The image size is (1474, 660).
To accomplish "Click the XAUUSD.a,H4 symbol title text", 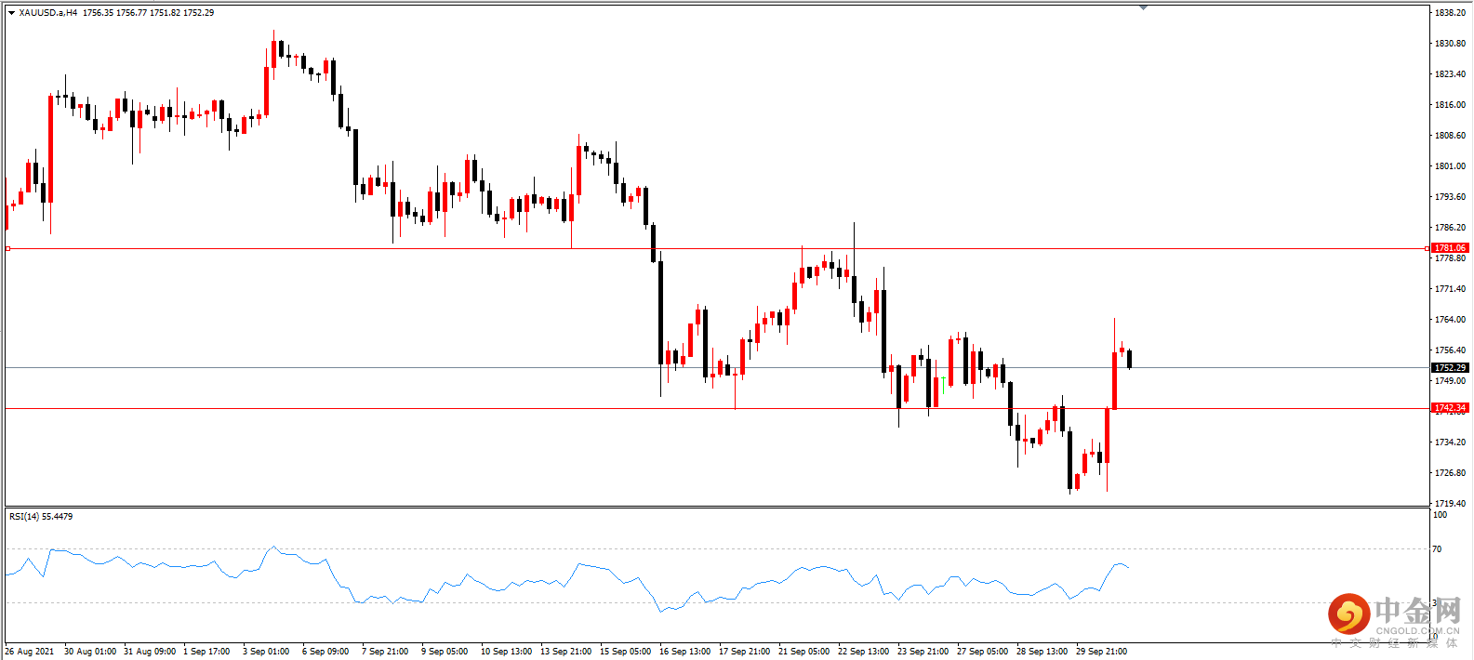I will [x=48, y=13].
